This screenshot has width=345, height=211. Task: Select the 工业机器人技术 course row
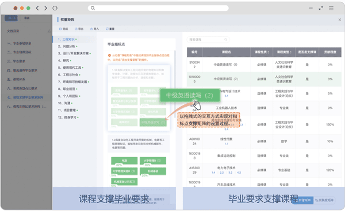(x=264, y=108)
